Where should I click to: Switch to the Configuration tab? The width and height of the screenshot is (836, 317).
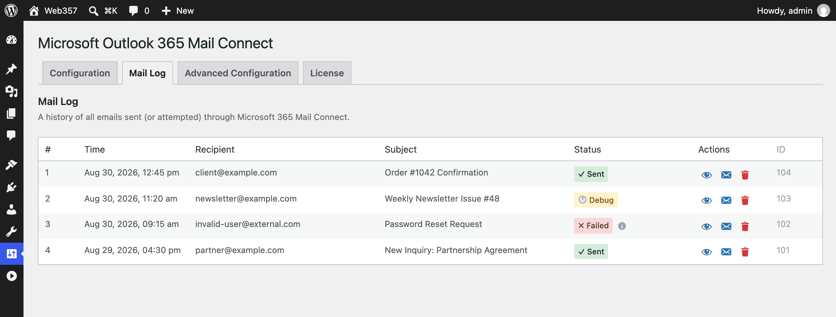click(x=80, y=73)
